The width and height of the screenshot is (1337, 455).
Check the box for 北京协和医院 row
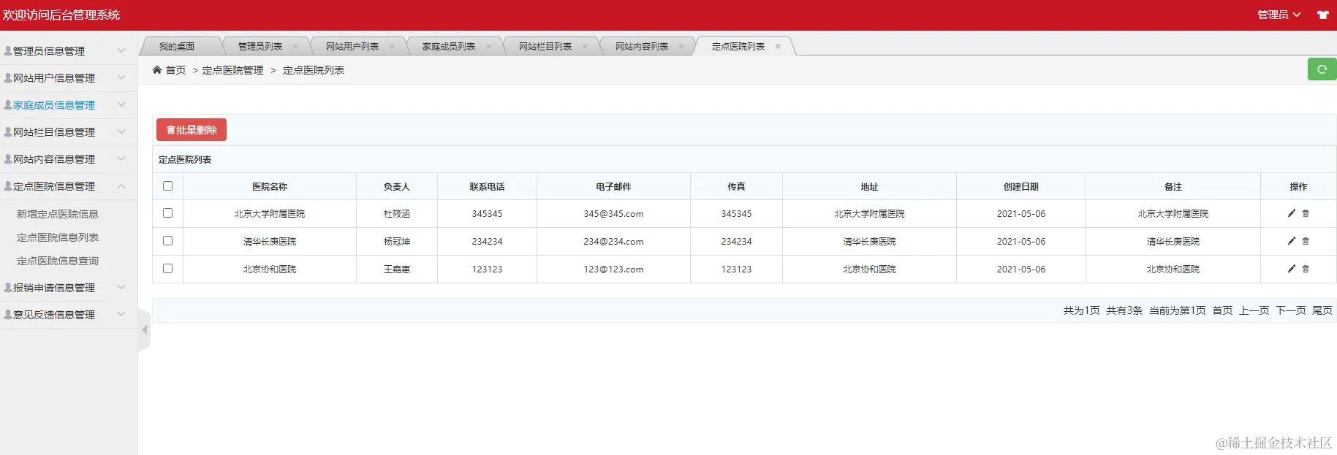click(167, 269)
